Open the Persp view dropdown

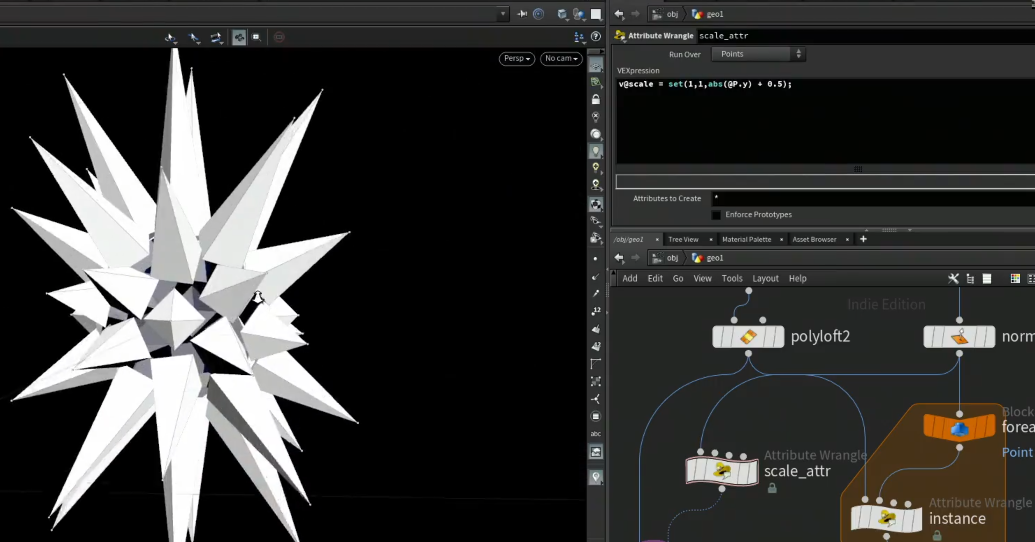517,59
